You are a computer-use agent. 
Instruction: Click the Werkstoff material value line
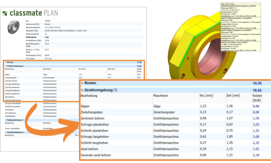(66, 31)
